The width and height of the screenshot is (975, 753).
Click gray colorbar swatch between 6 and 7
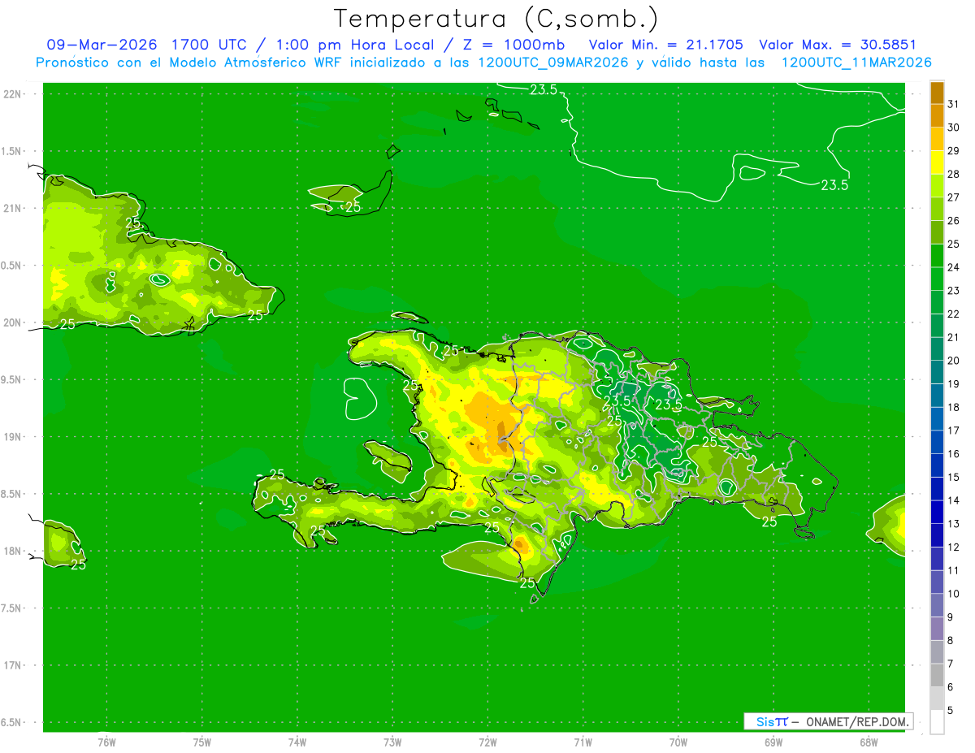(937, 675)
